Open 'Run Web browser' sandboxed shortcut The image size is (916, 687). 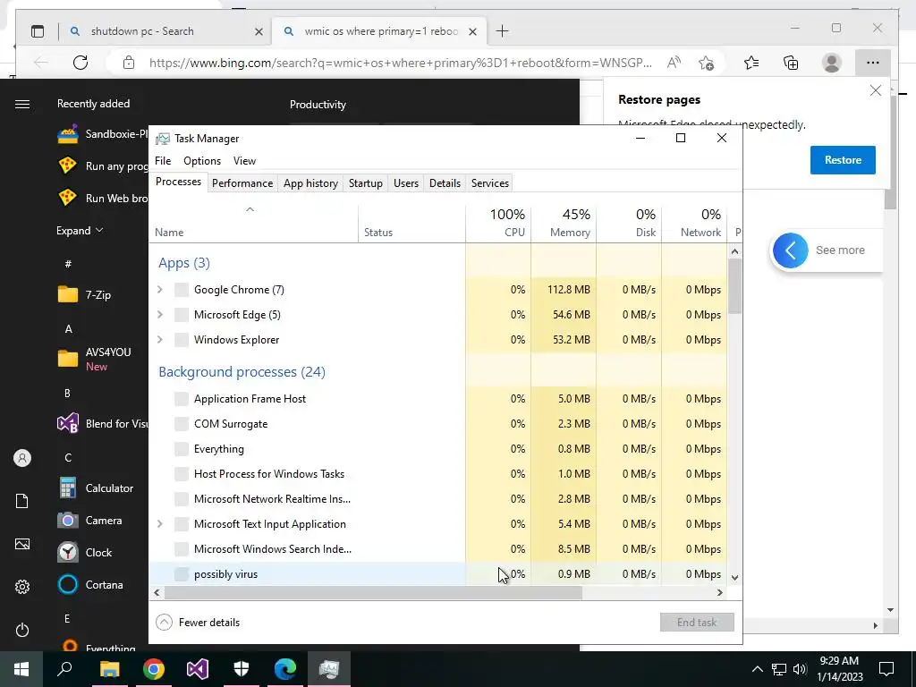(102, 198)
